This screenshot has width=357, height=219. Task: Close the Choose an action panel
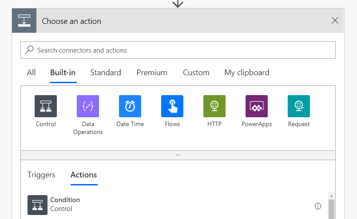335,20
